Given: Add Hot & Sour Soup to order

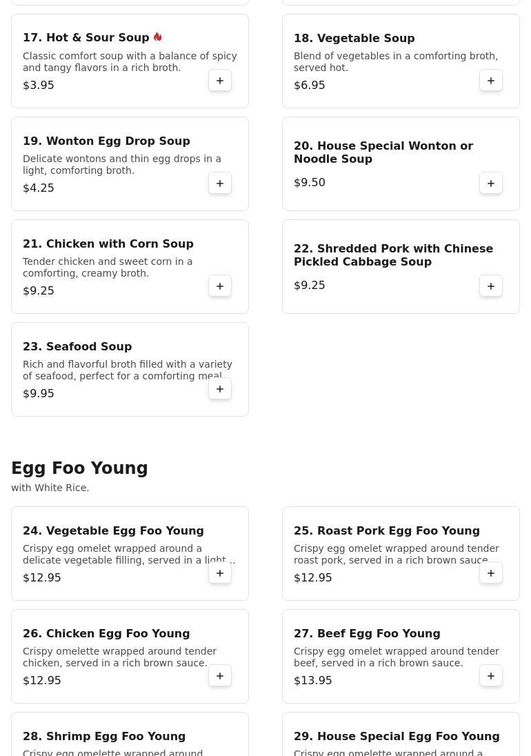Looking at the screenshot, I should (220, 81).
